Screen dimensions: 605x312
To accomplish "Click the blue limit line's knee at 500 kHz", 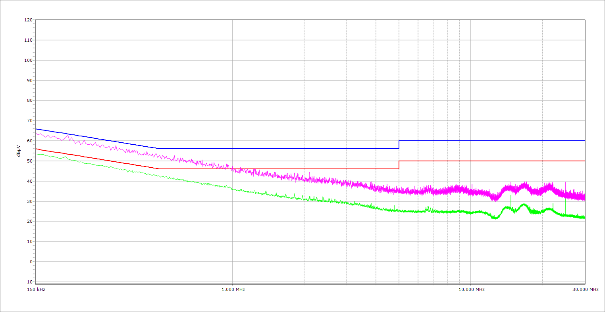I will pos(158,149).
